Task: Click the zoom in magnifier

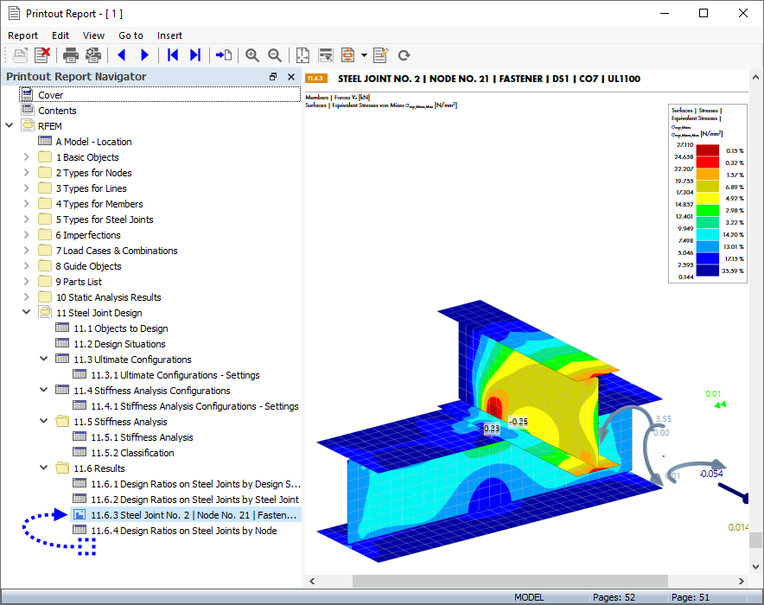Action: tap(251, 55)
